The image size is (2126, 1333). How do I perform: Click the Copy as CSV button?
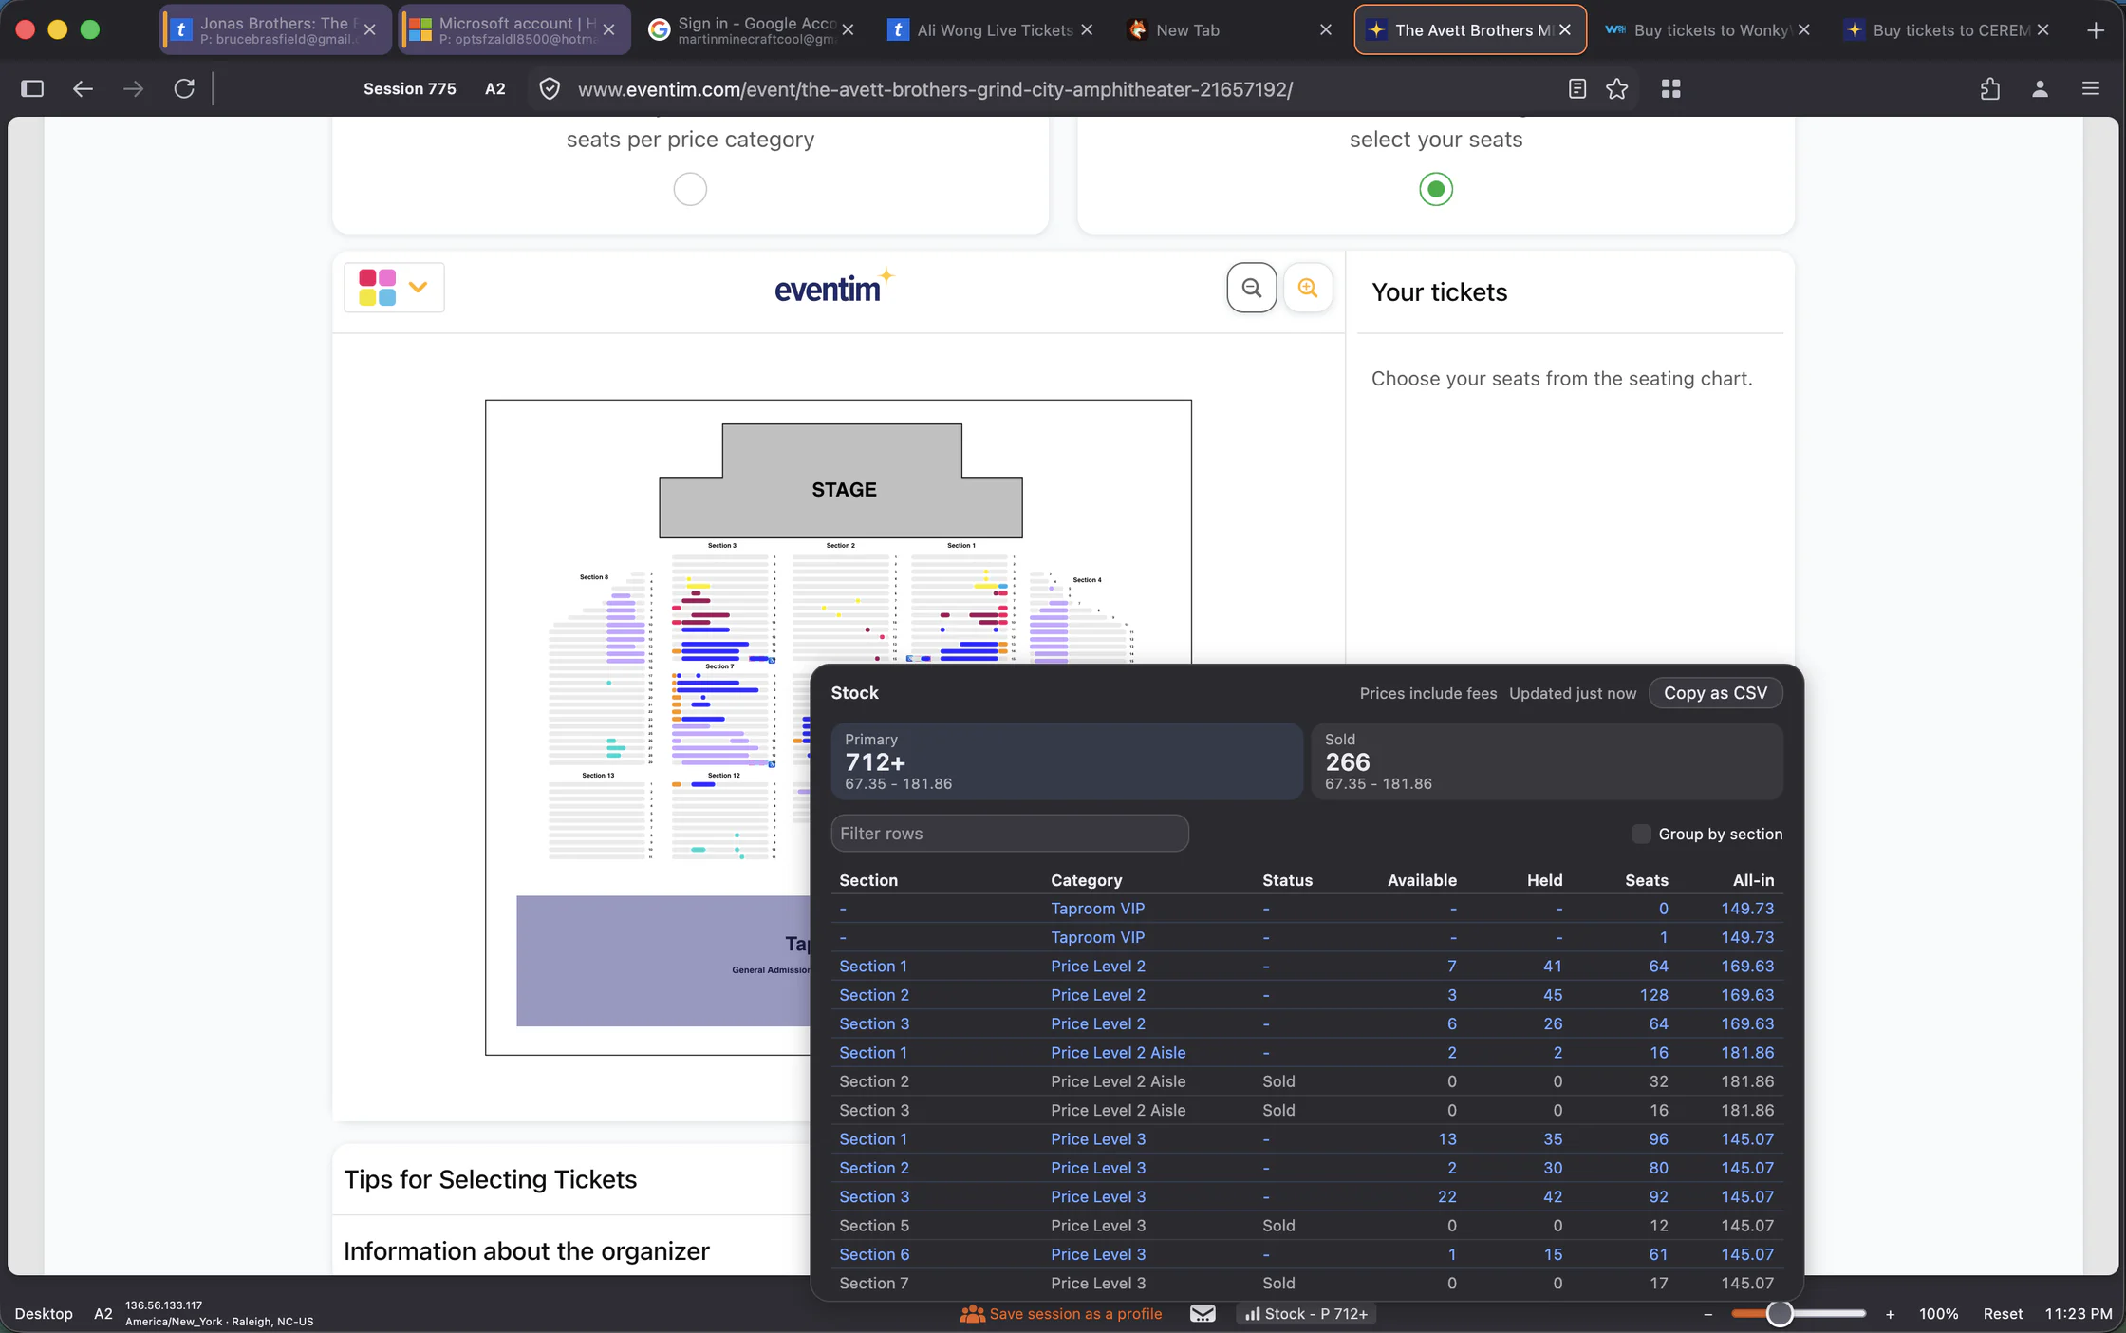pyautogui.click(x=1715, y=693)
